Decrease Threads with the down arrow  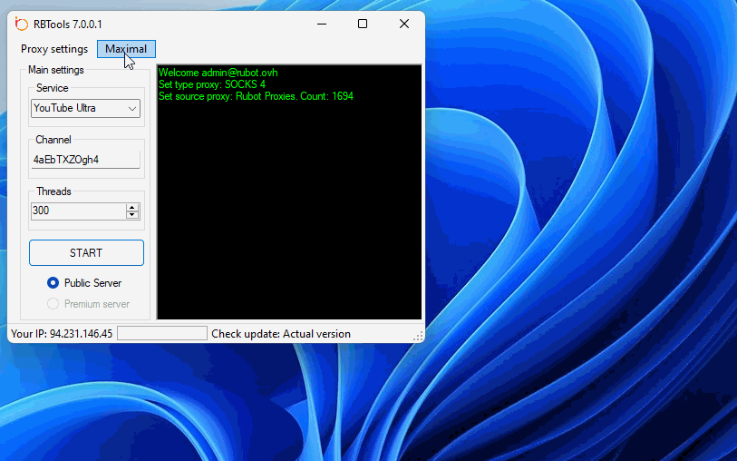pyautogui.click(x=132, y=215)
